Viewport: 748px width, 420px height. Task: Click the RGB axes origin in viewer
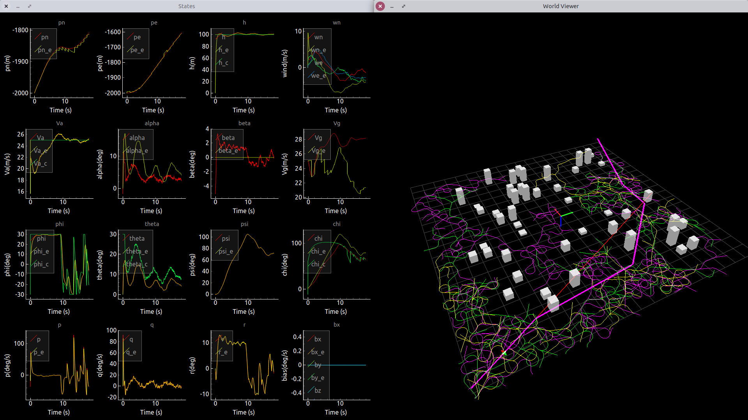point(561,216)
